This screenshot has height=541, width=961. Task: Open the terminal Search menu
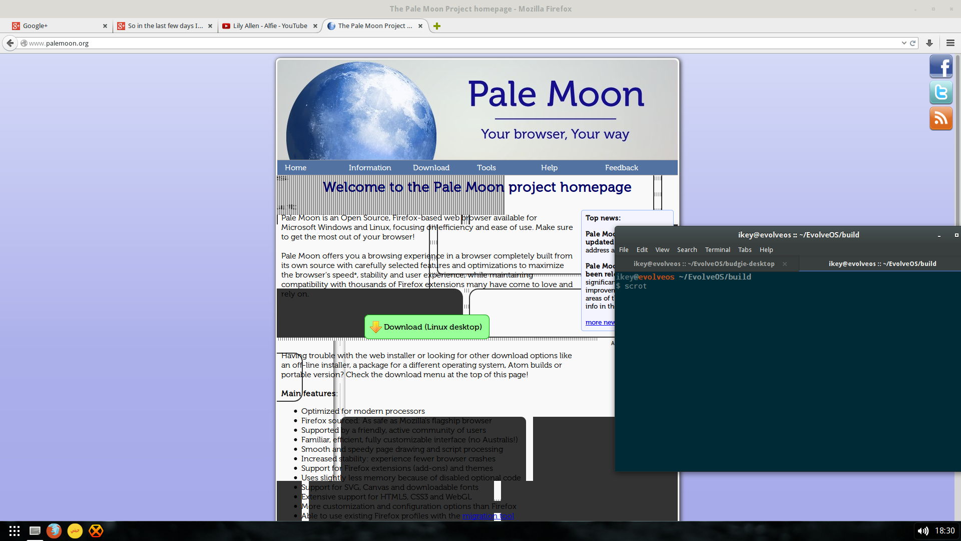click(687, 249)
